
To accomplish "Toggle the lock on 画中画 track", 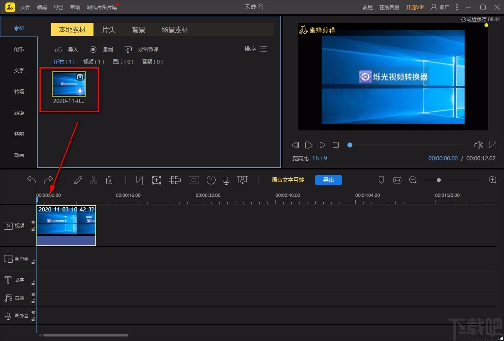I will tap(33, 262).
